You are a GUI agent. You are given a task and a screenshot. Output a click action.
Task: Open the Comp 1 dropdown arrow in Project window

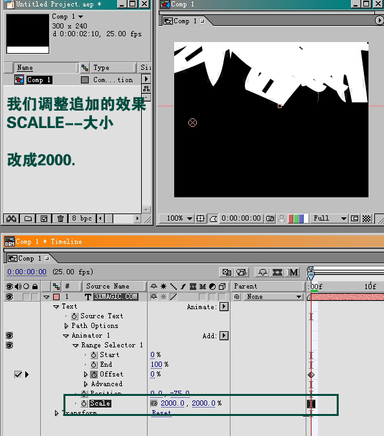(x=81, y=17)
